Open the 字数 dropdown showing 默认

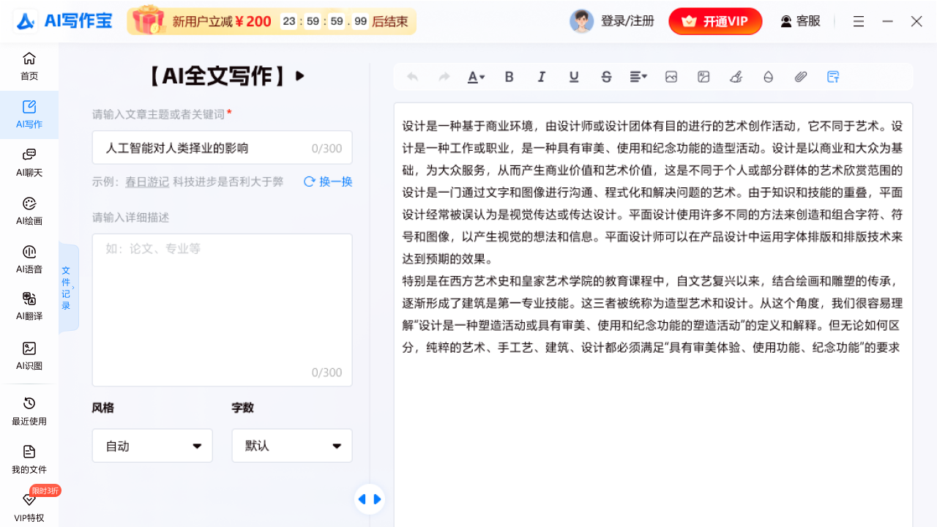click(291, 445)
